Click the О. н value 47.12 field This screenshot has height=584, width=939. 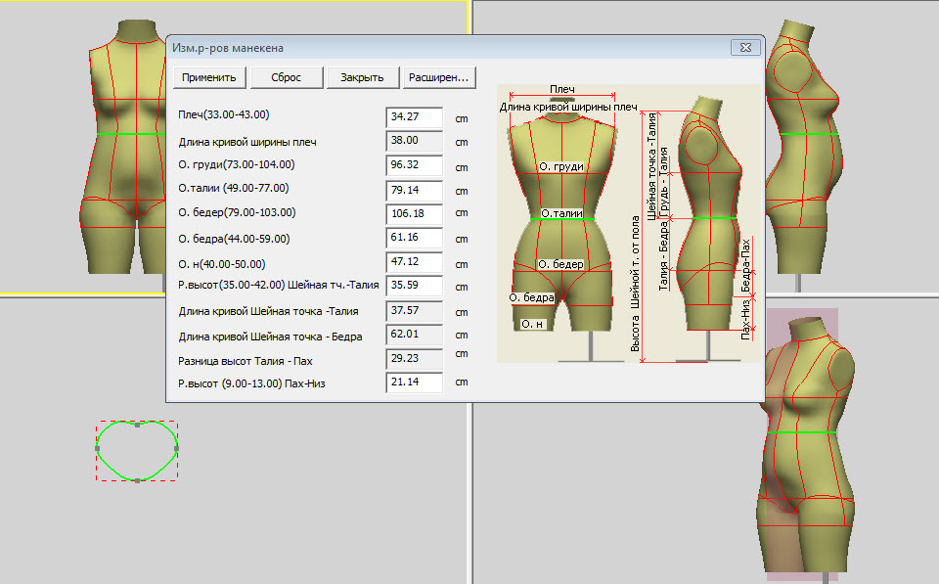(415, 264)
